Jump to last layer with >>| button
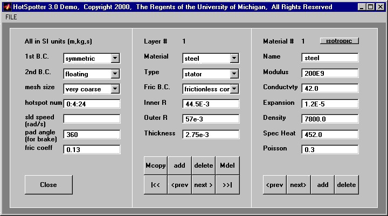The image size is (388, 216). click(x=227, y=185)
